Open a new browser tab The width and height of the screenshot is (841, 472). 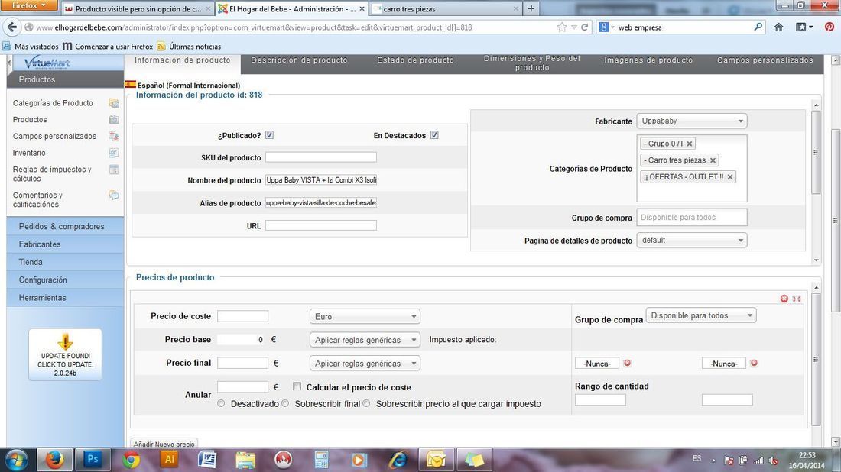point(531,8)
